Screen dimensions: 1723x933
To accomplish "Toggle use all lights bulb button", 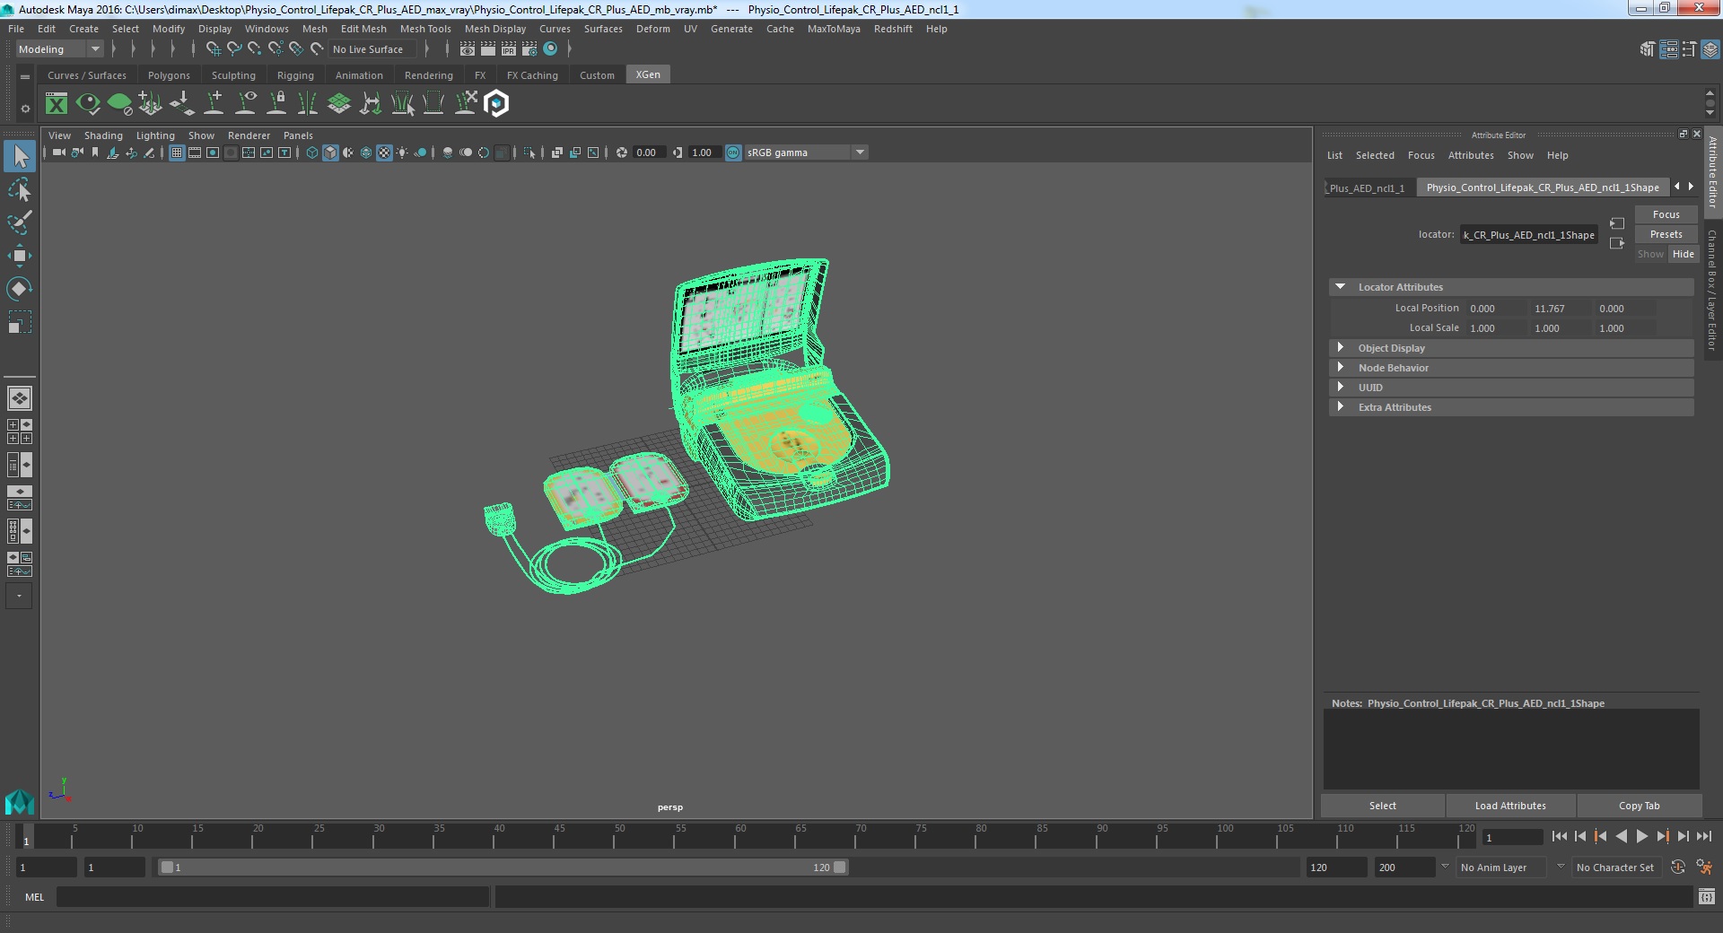I will [402, 153].
